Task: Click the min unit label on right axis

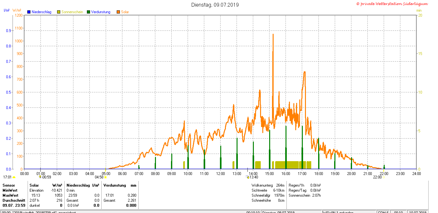Action: (x=419, y=10)
